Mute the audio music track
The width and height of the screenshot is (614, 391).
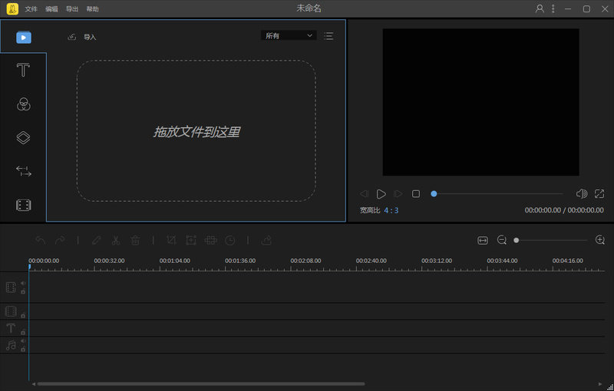pos(23,341)
